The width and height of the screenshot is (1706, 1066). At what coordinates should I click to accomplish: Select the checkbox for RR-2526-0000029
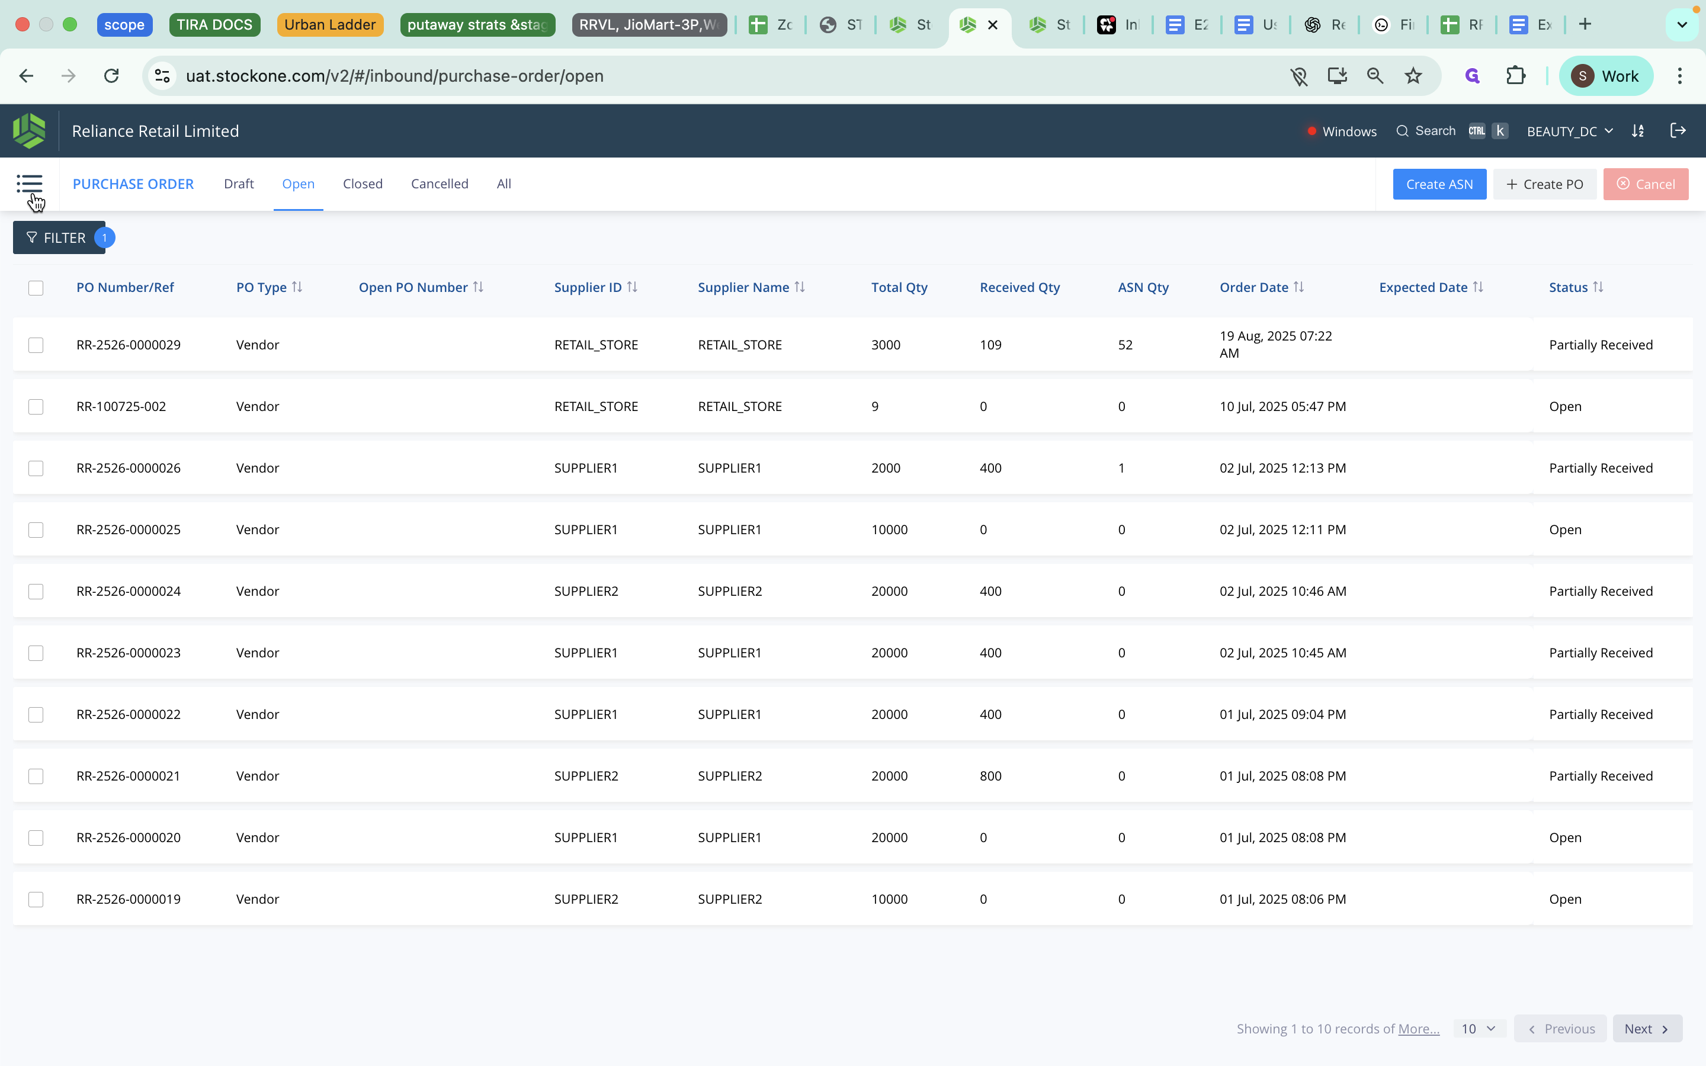point(36,345)
